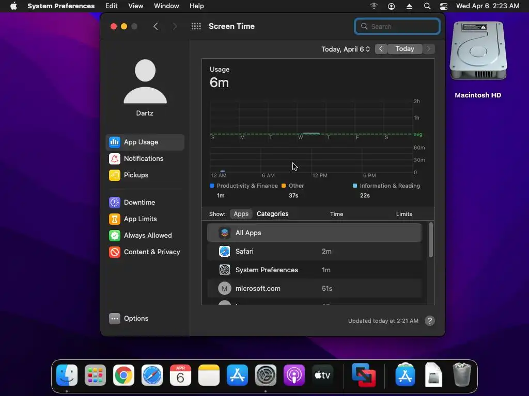Image resolution: width=529 pixels, height=396 pixels.
Task: Open Downloads stack in Dock
Action: (x=433, y=374)
